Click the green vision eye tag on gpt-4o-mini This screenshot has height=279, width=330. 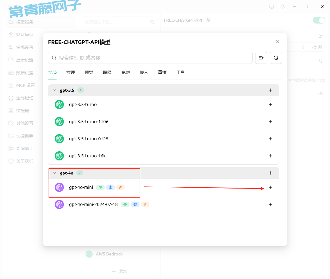101,187
